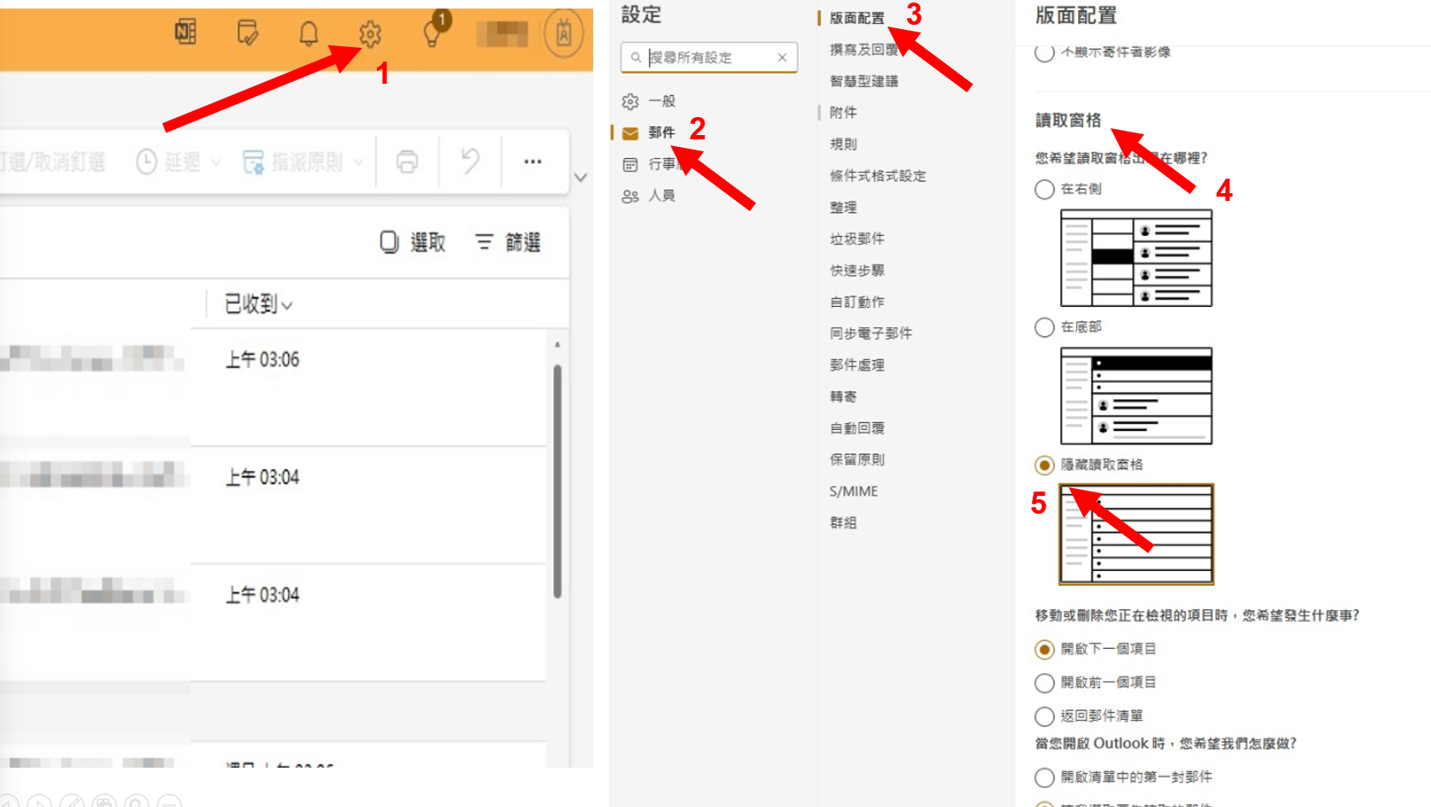Click into the 搜尋所有設定 search field
The width and height of the screenshot is (1431, 807).
click(x=709, y=57)
